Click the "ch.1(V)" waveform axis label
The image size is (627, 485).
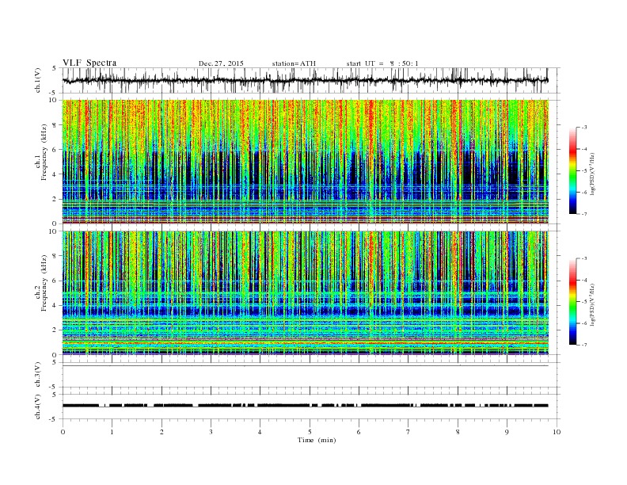[38, 80]
